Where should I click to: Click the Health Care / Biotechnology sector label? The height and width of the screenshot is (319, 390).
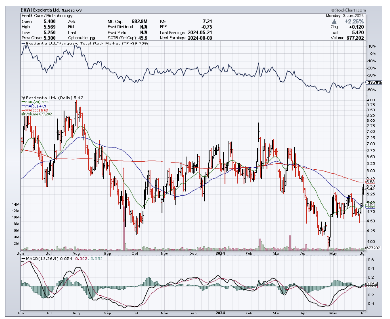point(47,16)
